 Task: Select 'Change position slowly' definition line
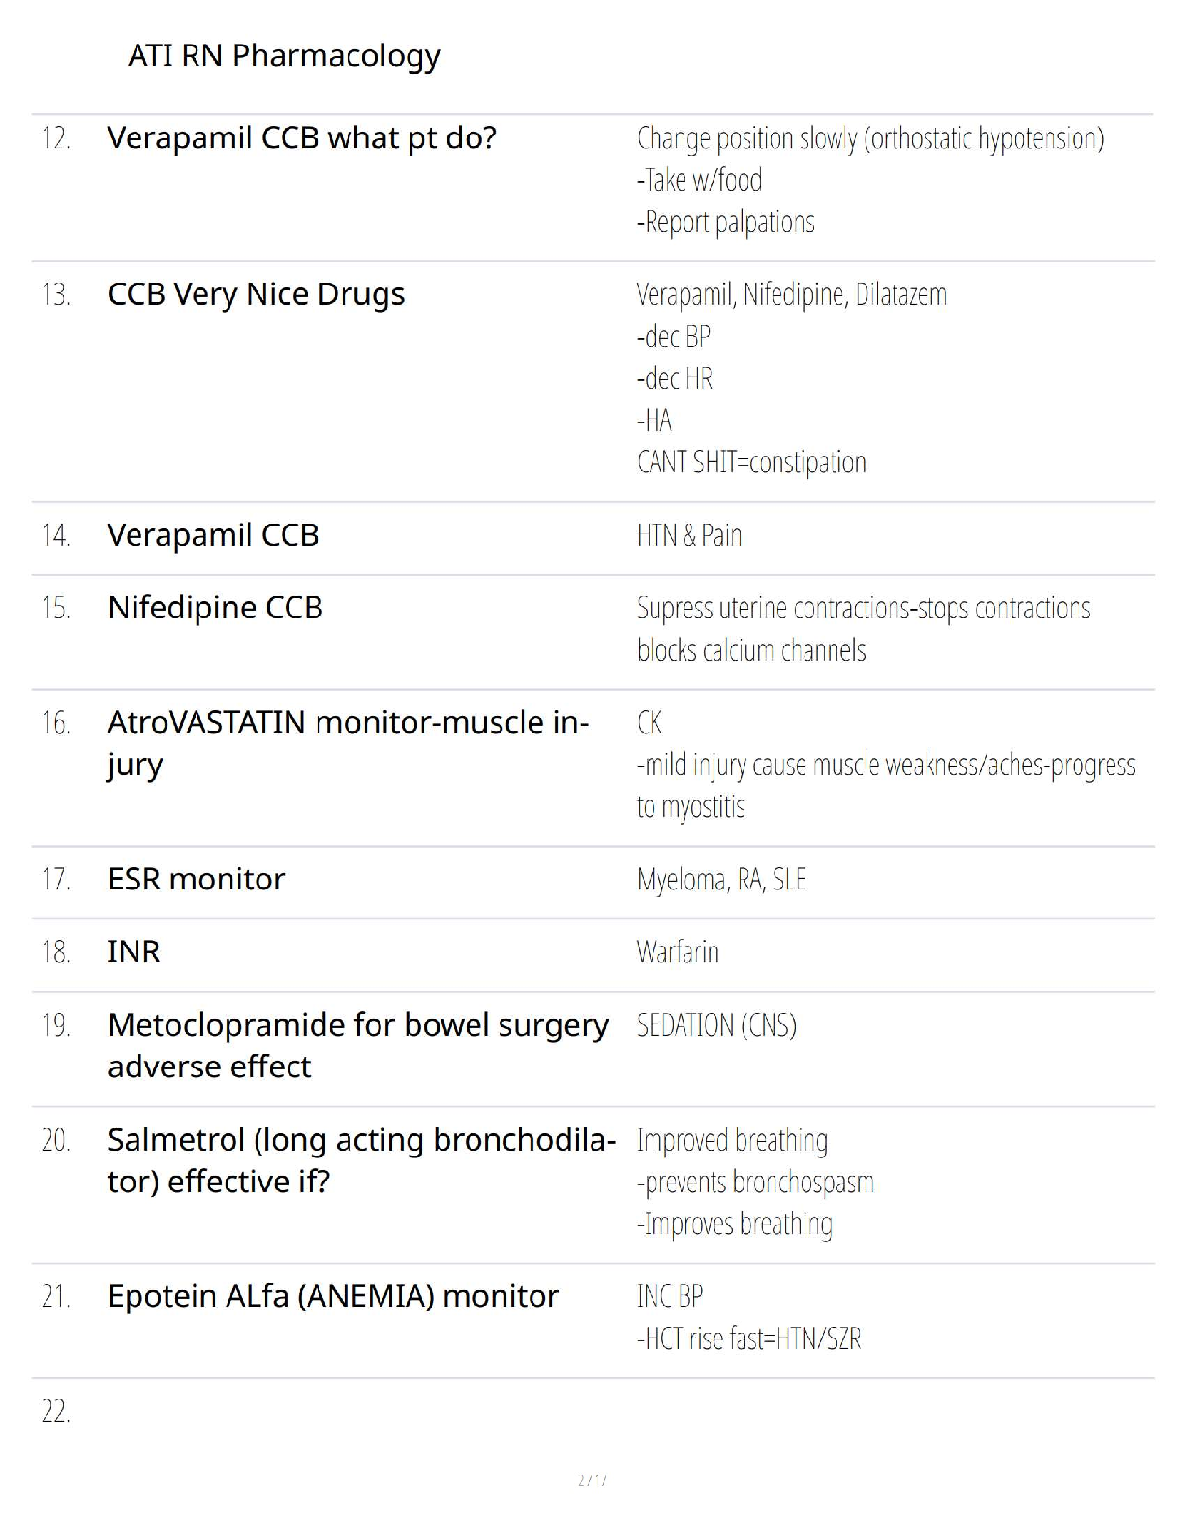point(869,139)
